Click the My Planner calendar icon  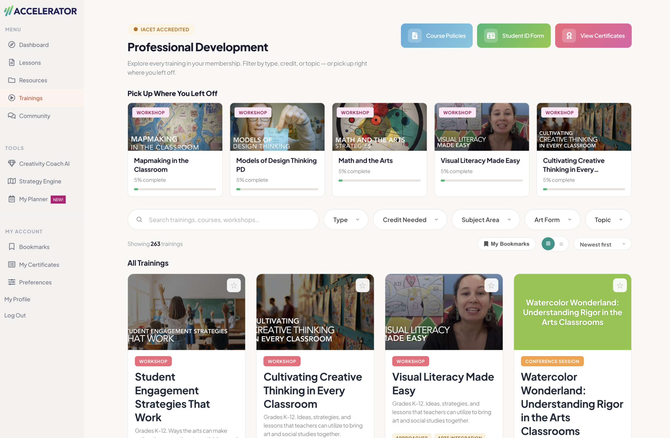tap(12, 199)
